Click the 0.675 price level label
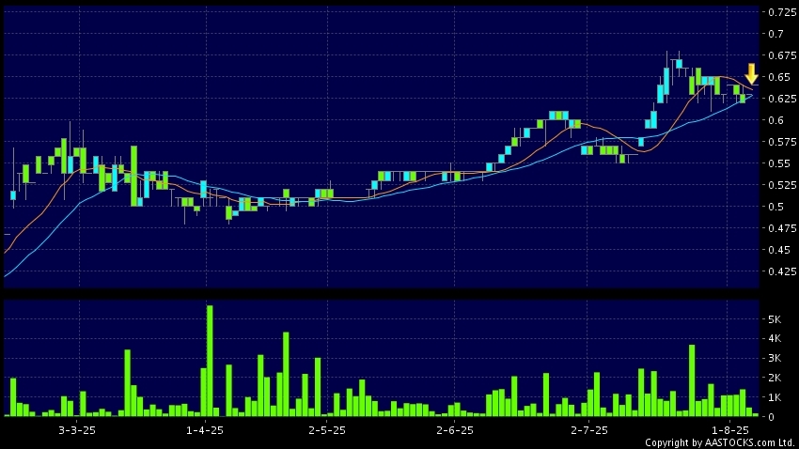The width and height of the screenshot is (799, 449). pyautogui.click(x=782, y=55)
